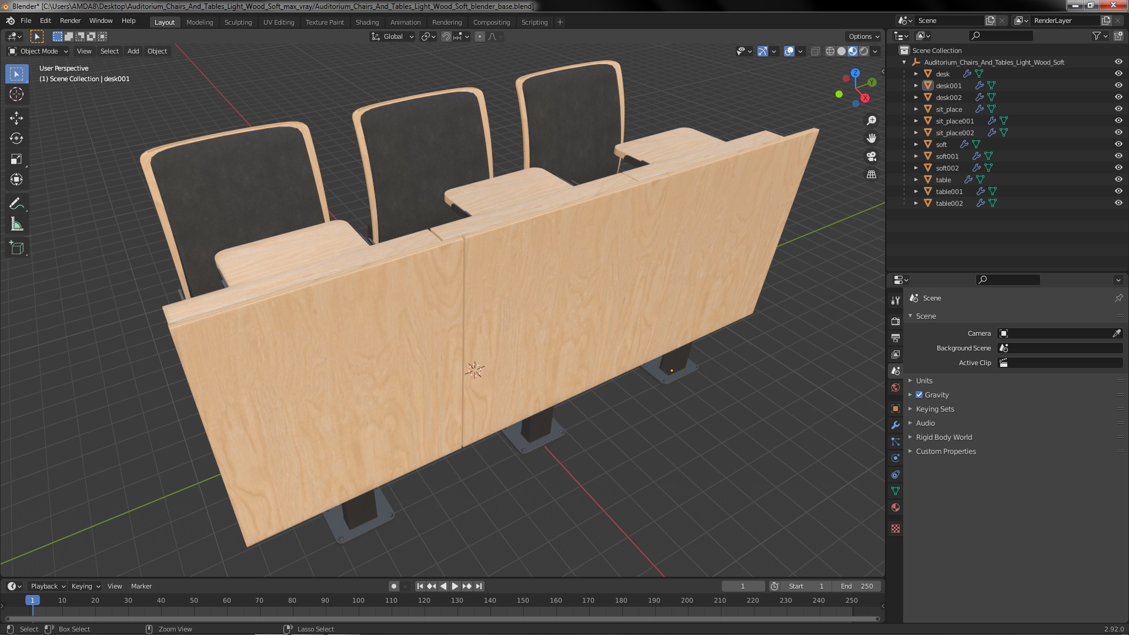Open Modifier properties wrench tab
1129x635 pixels.
(x=896, y=425)
